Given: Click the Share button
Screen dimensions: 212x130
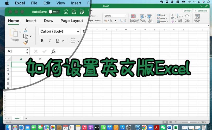Looking at the screenshot, I should pyautogui.click(x=188, y=11).
